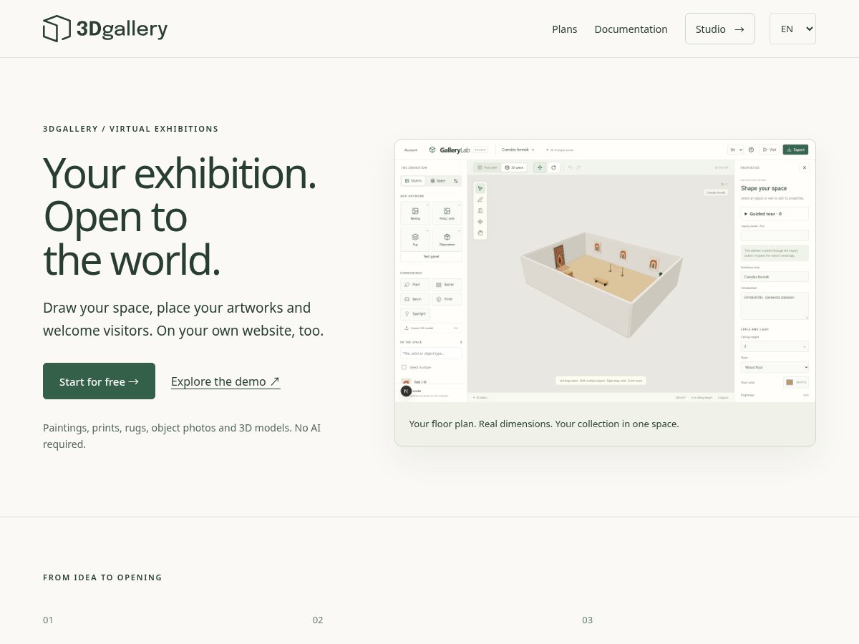This screenshot has width=859, height=644.
Task: Select the door tool icon
Action: pos(480,210)
